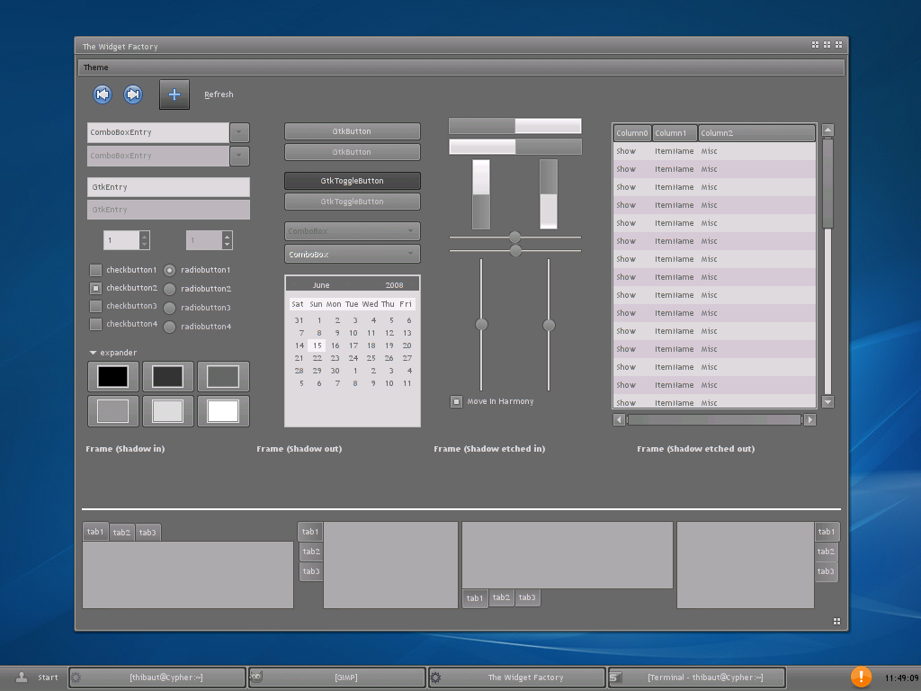Screen dimensions: 921x691
Task: Click the orange notification alert icon
Action: point(861,677)
